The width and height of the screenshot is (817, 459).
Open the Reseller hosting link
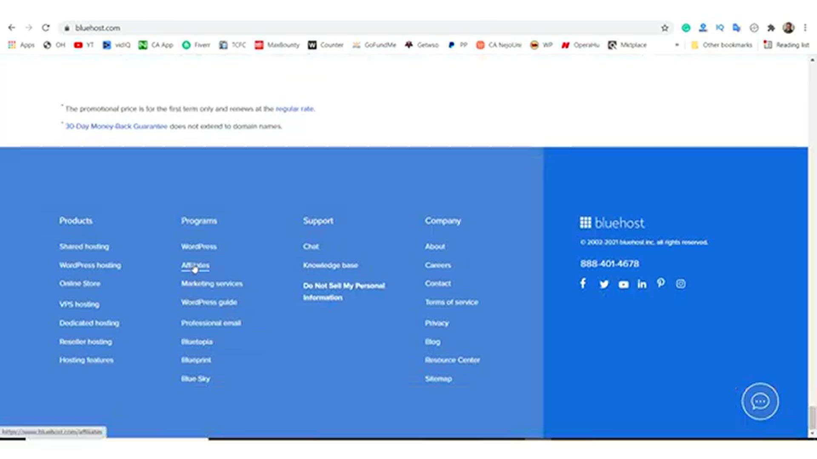tap(86, 342)
